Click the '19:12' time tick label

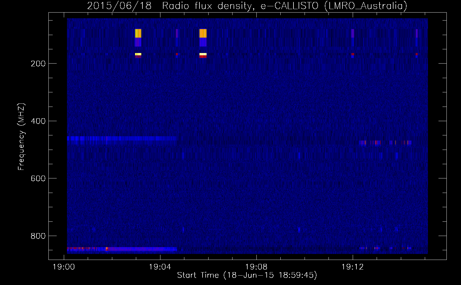(x=353, y=267)
